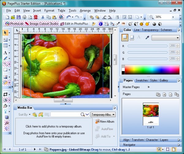Click the PhotoLab button
This screenshot has height=154, width=184.
pos(14,24)
